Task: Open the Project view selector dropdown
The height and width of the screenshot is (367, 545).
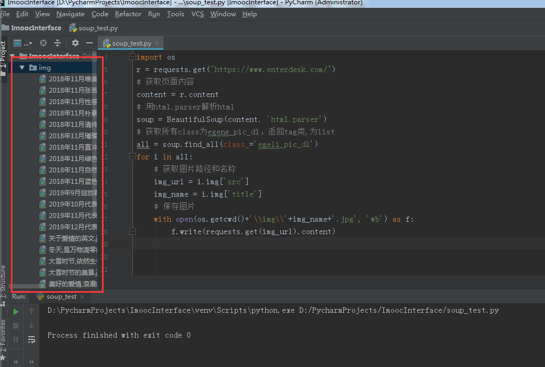Action: [x=23, y=43]
